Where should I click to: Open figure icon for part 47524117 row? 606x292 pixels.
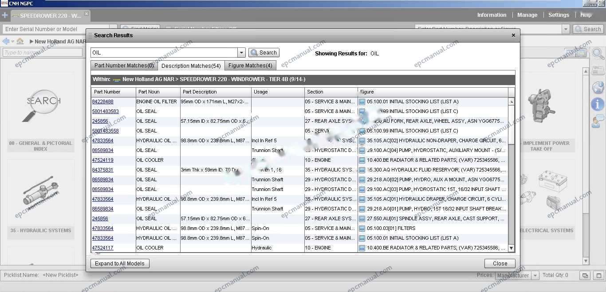click(362, 248)
